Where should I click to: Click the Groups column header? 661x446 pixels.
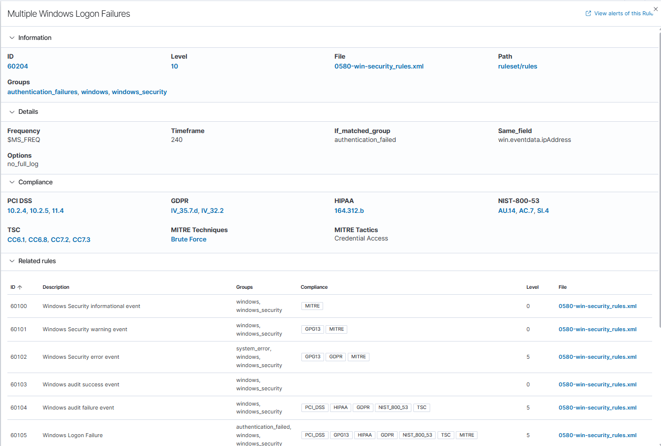tap(244, 287)
